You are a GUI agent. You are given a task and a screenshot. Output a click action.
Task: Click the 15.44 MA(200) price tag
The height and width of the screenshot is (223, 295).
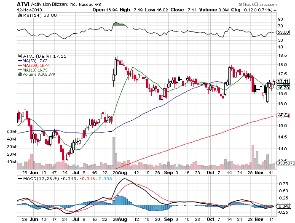pos(283,116)
